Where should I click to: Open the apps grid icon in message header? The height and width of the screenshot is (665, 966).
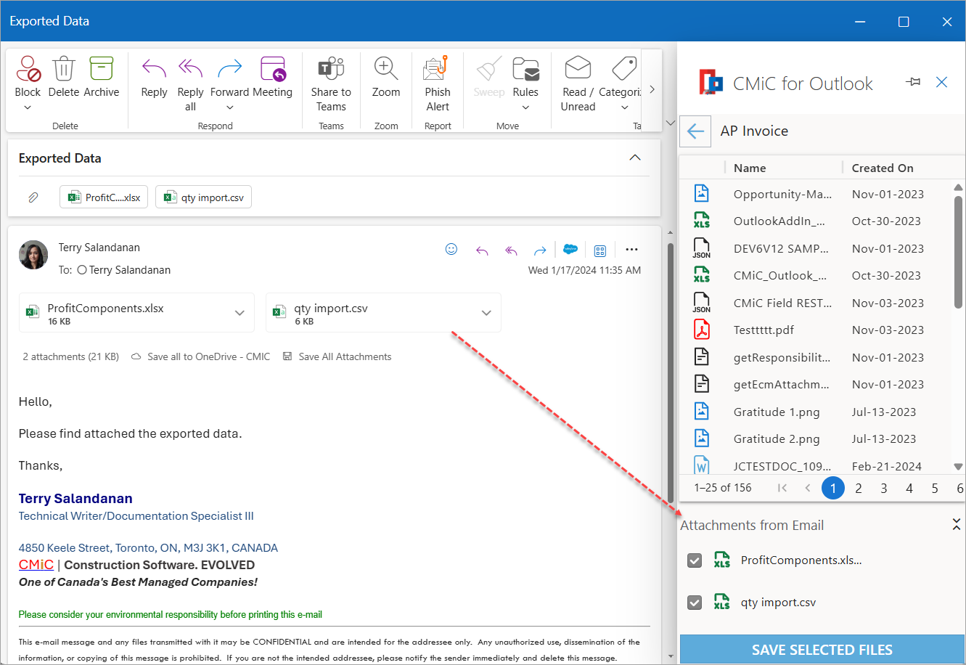point(600,250)
